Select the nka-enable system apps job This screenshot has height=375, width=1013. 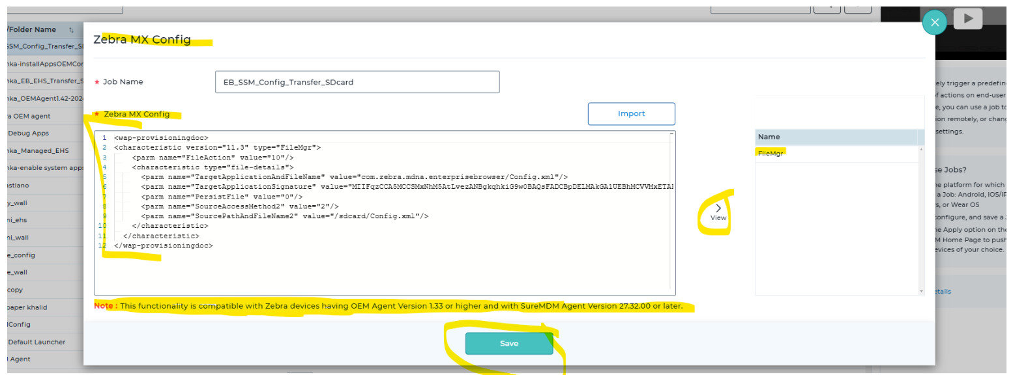(39, 167)
